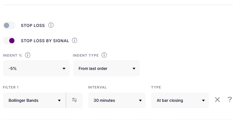Click the Stop Loss By Signal label
This screenshot has width=238, height=124.
pyautogui.click(x=45, y=41)
